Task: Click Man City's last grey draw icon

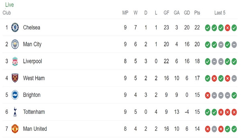Action: click(x=234, y=45)
